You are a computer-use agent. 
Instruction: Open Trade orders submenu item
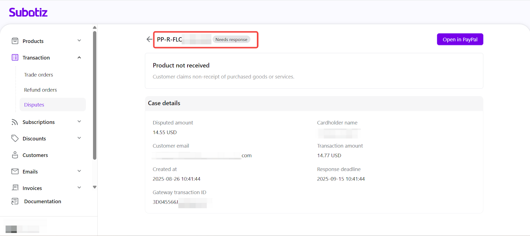click(38, 75)
